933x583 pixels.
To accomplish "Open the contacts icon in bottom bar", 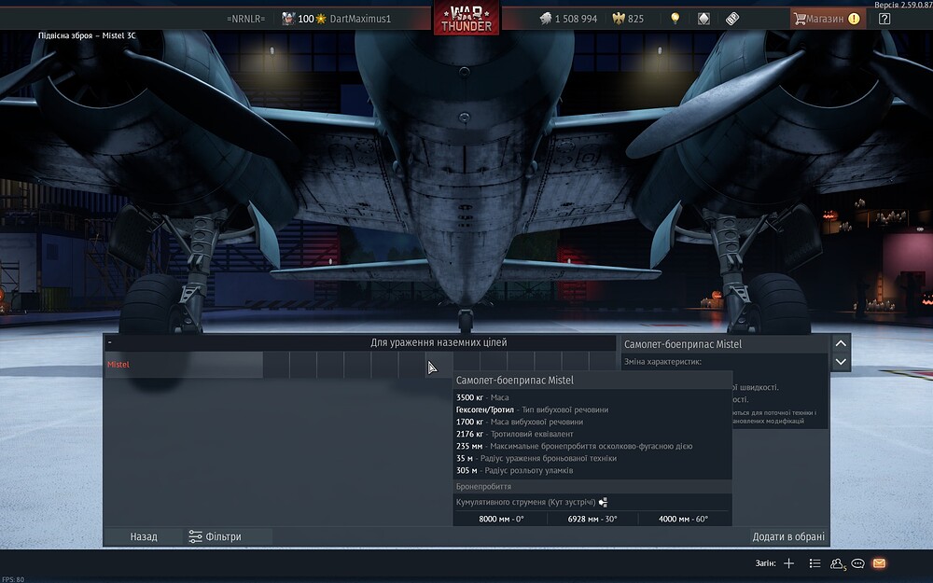I will coord(837,563).
